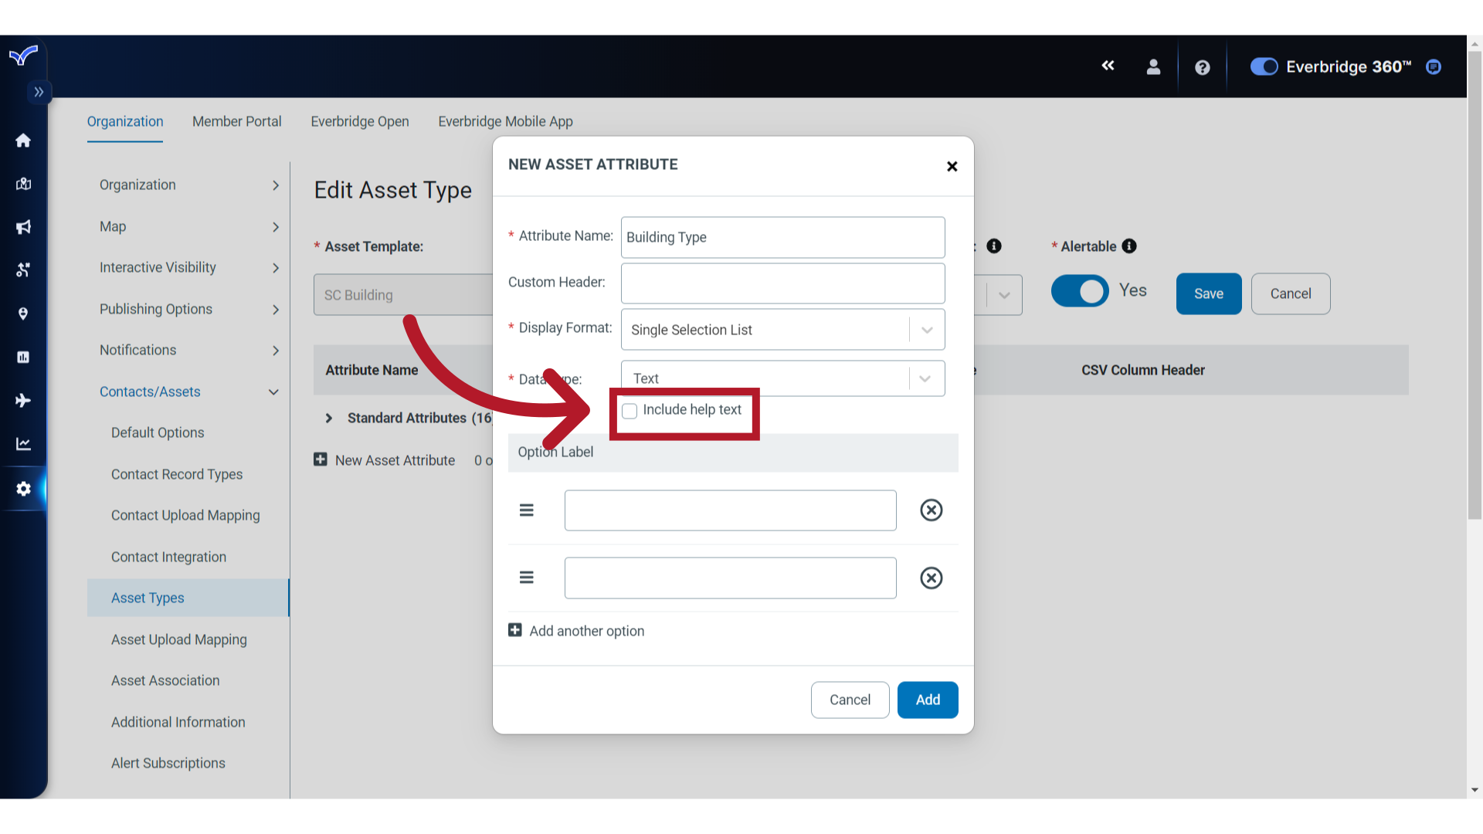This screenshot has height=834, width=1483.
Task: Grab the first option reorder handle
Action: pyautogui.click(x=527, y=510)
